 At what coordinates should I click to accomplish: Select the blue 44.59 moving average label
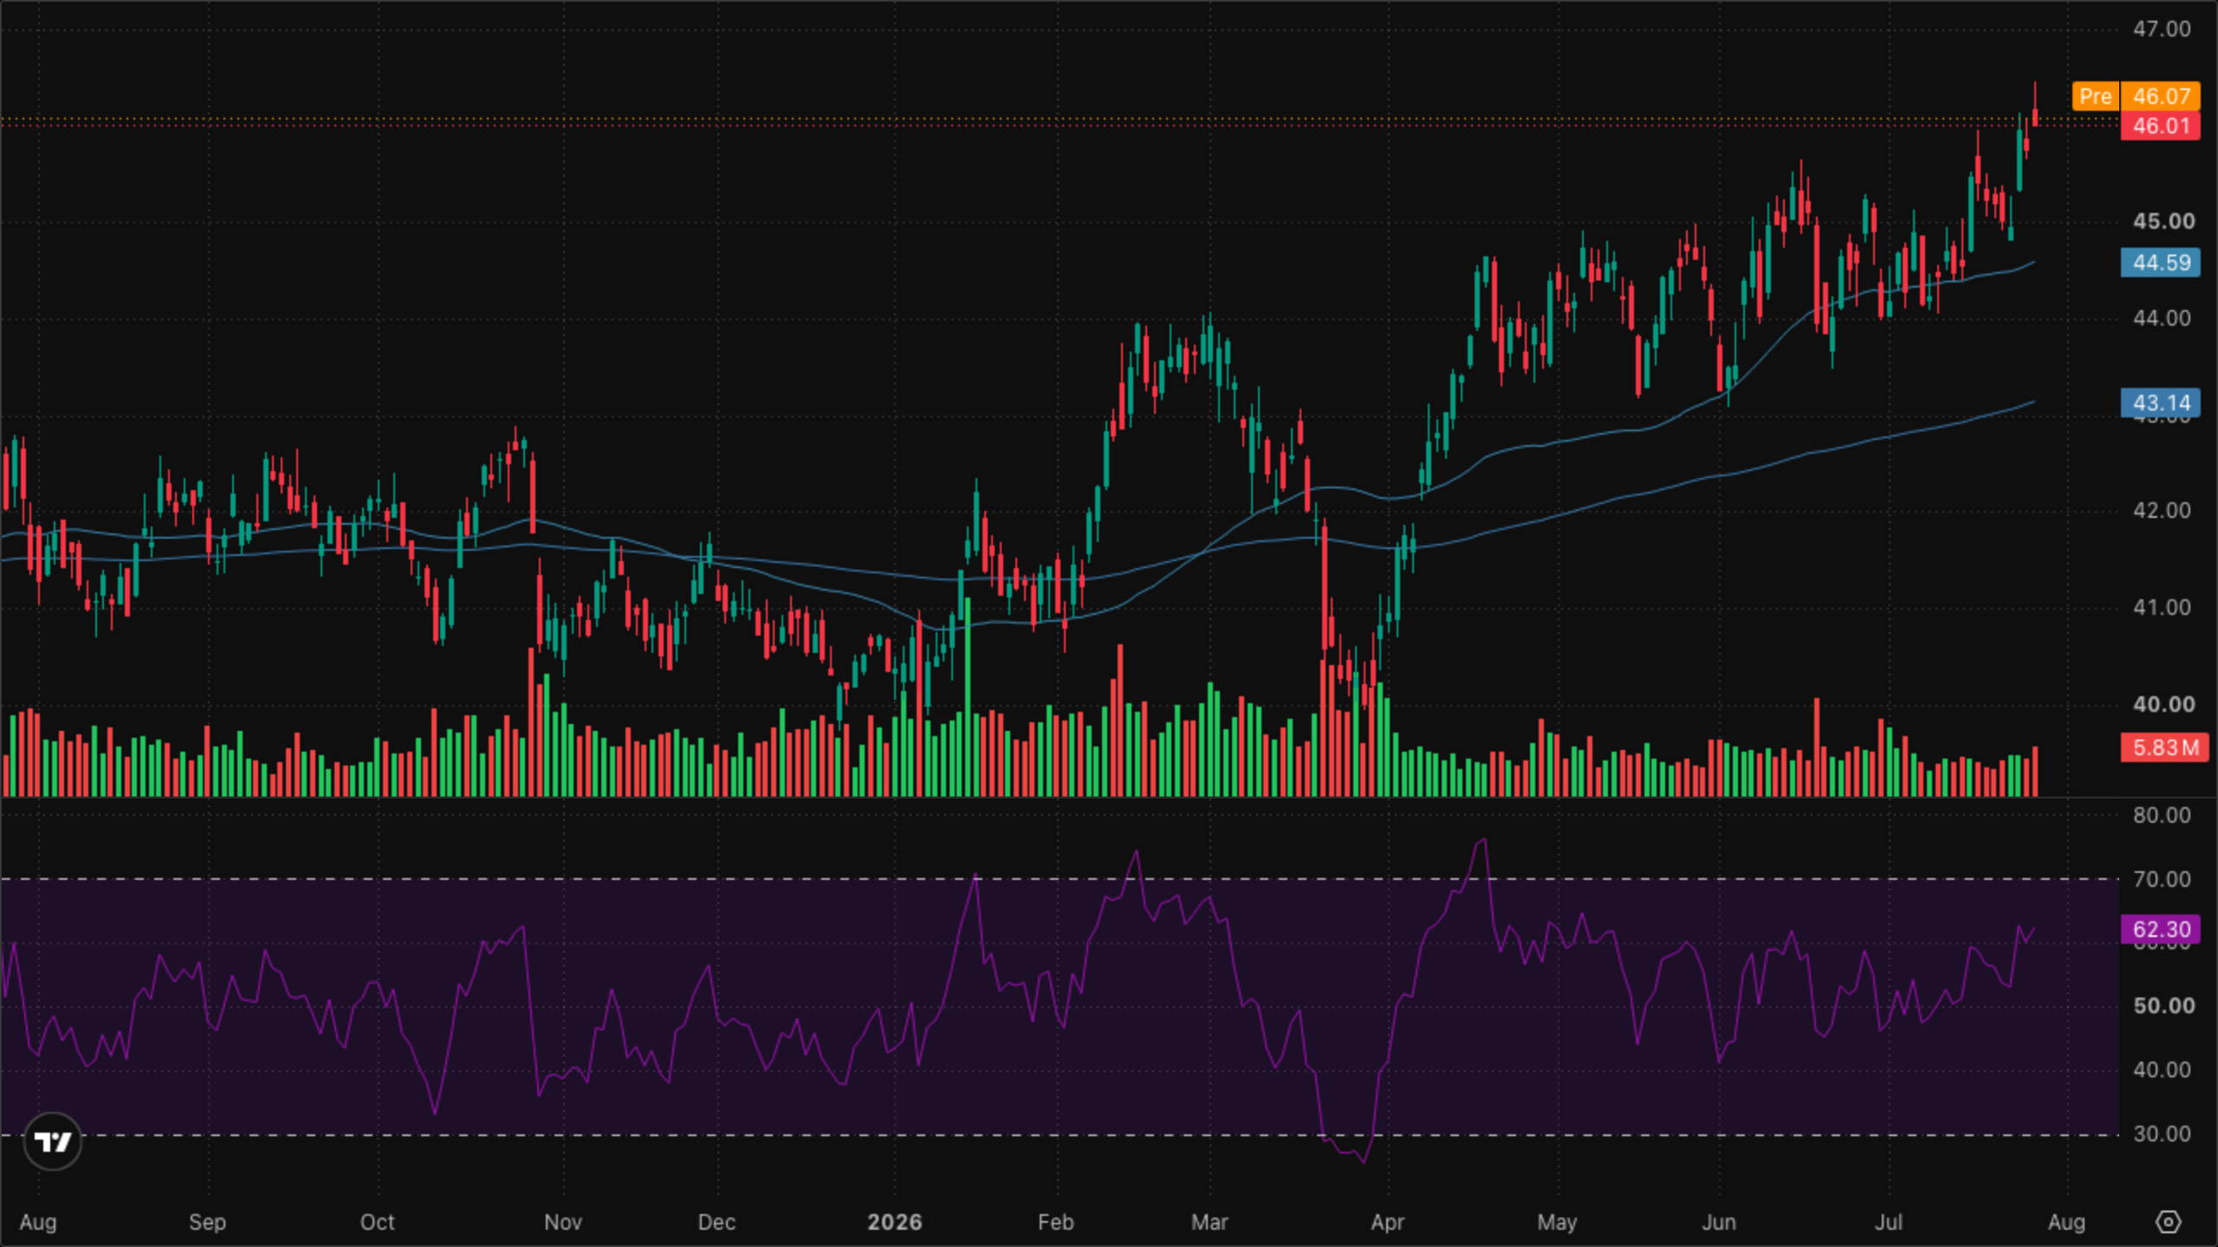pos(2161,262)
